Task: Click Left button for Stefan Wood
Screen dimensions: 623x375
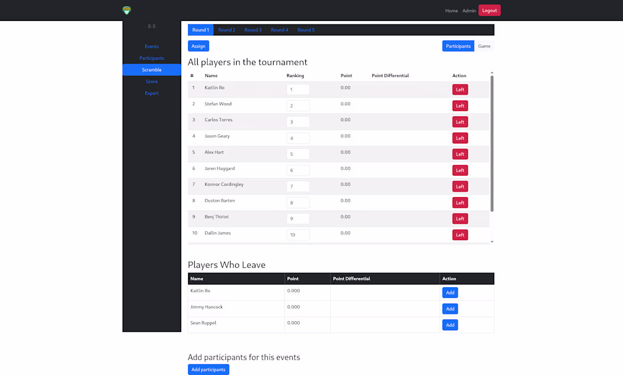Action: coord(460,106)
